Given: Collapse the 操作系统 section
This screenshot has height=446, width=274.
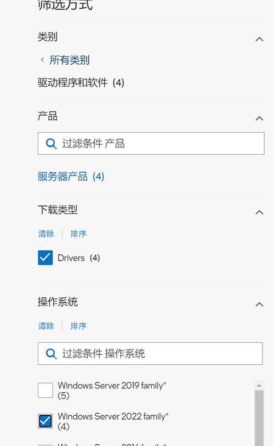Looking at the screenshot, I should pyautogui.click(x=259, y=304).
